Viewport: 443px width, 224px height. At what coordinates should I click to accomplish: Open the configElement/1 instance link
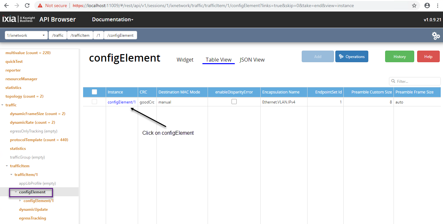click(x=122, y=102)
